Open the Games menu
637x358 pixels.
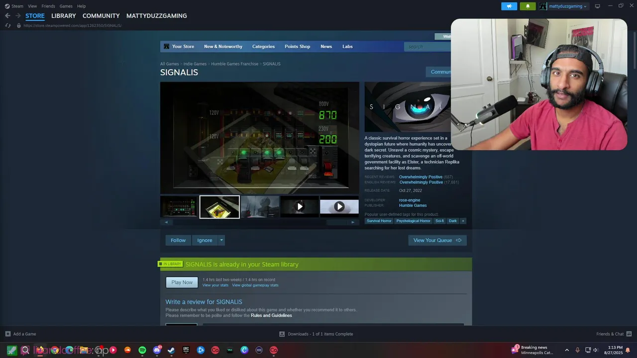pyautogui.click(x=66, y=6)
